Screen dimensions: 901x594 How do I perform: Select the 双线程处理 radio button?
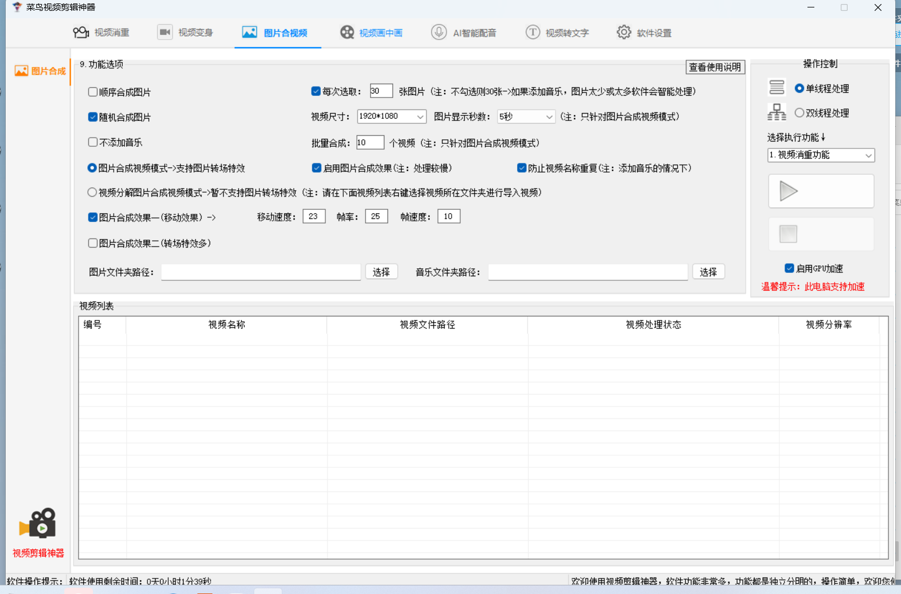pyautogui.click(x=799, y=113)
